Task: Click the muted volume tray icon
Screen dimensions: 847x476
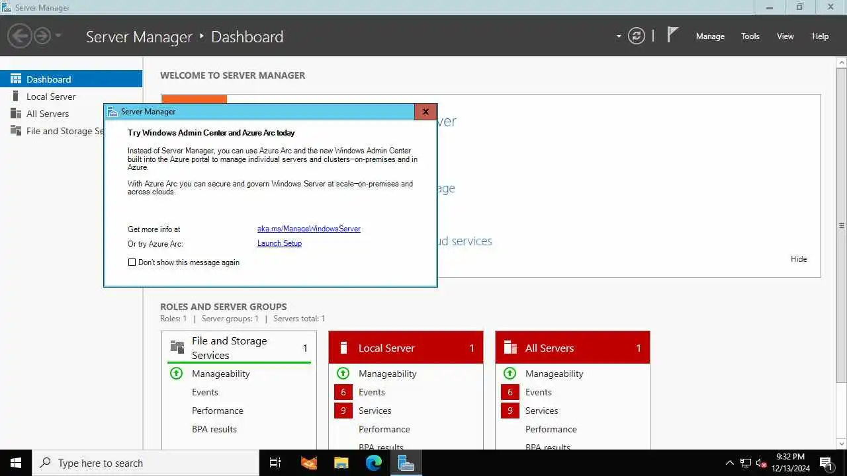Action: pyautogui.click(x=762, y=463)
